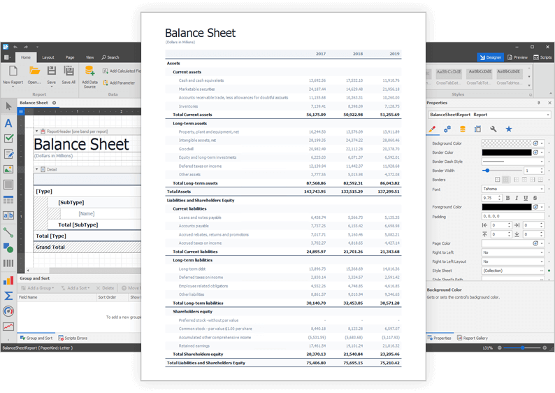This screenshot has height=393, width=555.
Task: Click the Undo arrow in title bar
Action: click(15, 47)
